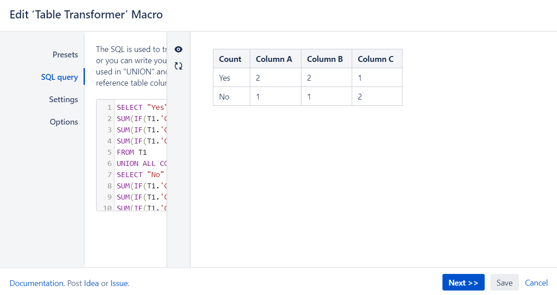Switch to the Settings tab
Image resolution: width=557 pixels, height=295 pixels.
[64, 100]
